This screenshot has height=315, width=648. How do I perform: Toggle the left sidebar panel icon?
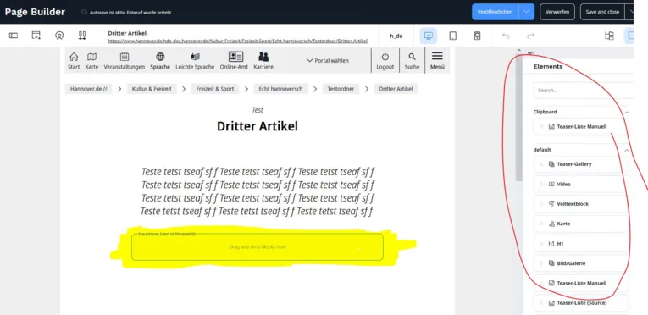14,36
